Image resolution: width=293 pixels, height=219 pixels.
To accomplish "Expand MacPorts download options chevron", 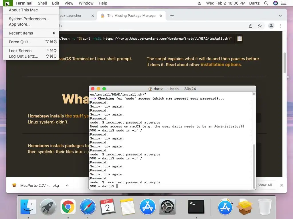I will pos(67,185).
